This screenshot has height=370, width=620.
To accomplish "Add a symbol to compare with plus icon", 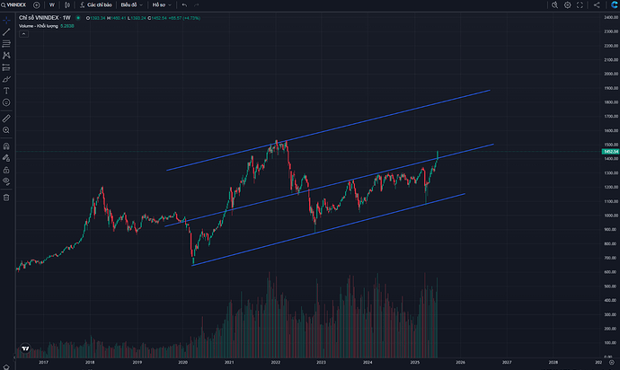I will point(36,4).
